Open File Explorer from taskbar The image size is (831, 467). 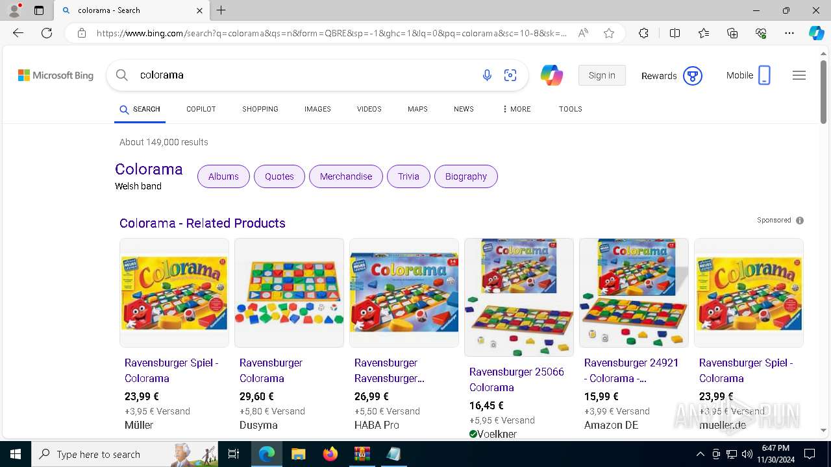[298, 454]
